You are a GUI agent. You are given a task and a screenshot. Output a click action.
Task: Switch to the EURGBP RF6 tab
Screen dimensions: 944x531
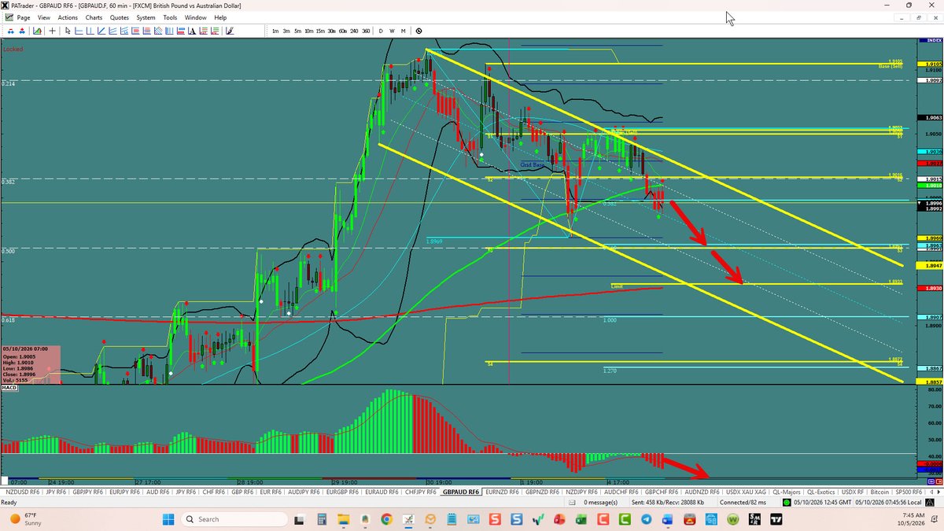[x=343, y=492]
